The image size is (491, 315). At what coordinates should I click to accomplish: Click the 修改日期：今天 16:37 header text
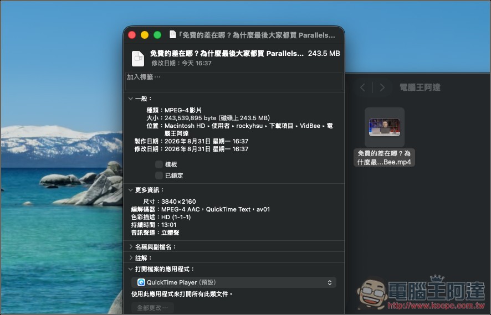click(x=182, y=63)
